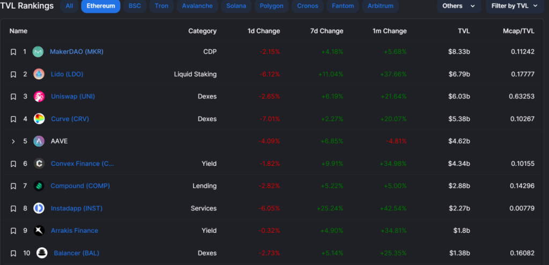549x265 pixels.
Task: Click the Lido protocol logo icon
Action: (39, 75)
